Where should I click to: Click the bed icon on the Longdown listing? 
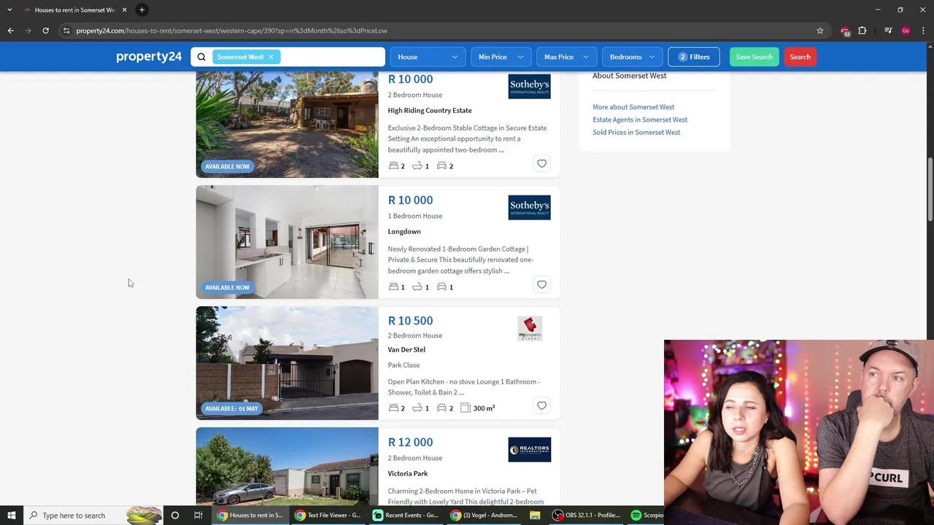(393, 287)
